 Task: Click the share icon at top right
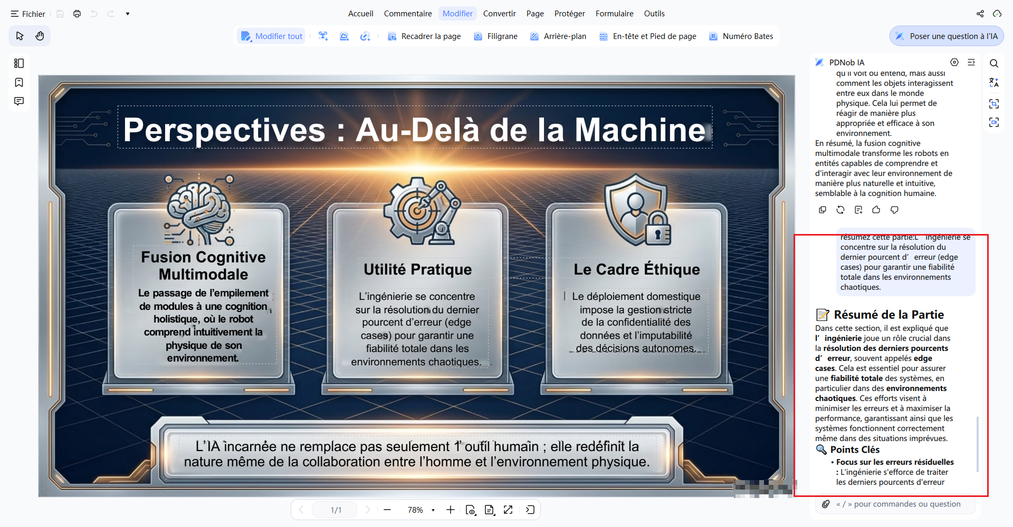click(980, 14)
